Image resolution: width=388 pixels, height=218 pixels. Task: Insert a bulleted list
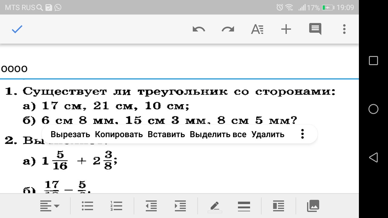87,206
